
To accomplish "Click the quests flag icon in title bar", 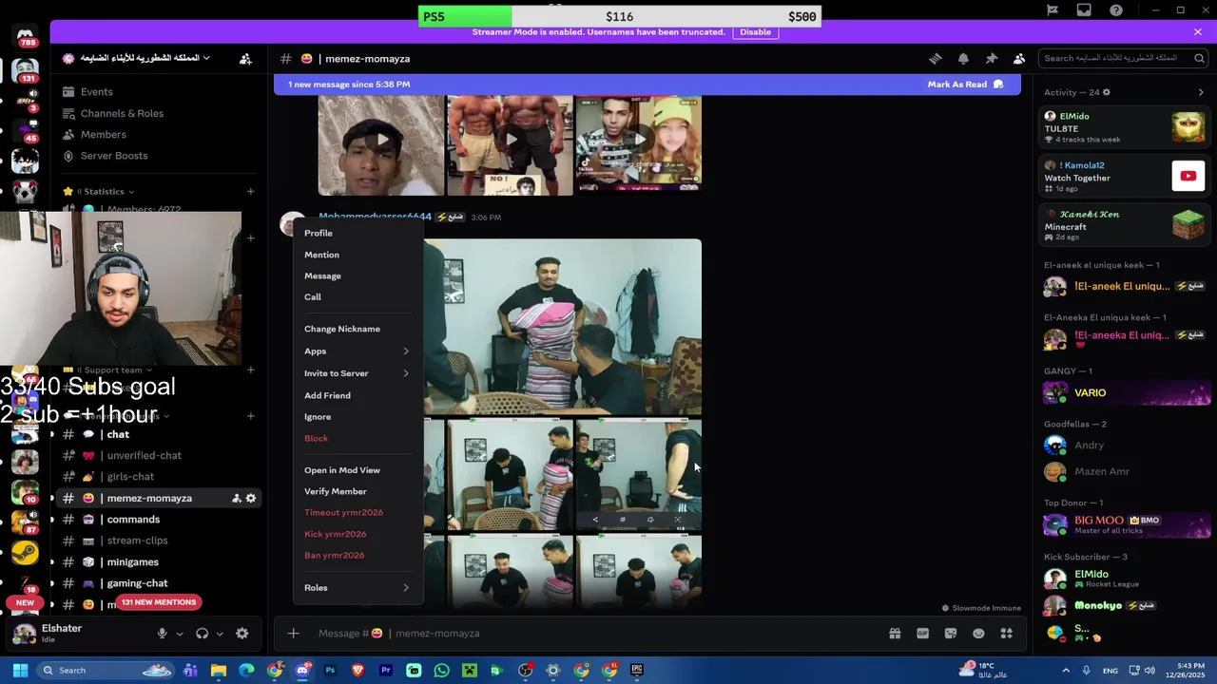I will 1053,10.
